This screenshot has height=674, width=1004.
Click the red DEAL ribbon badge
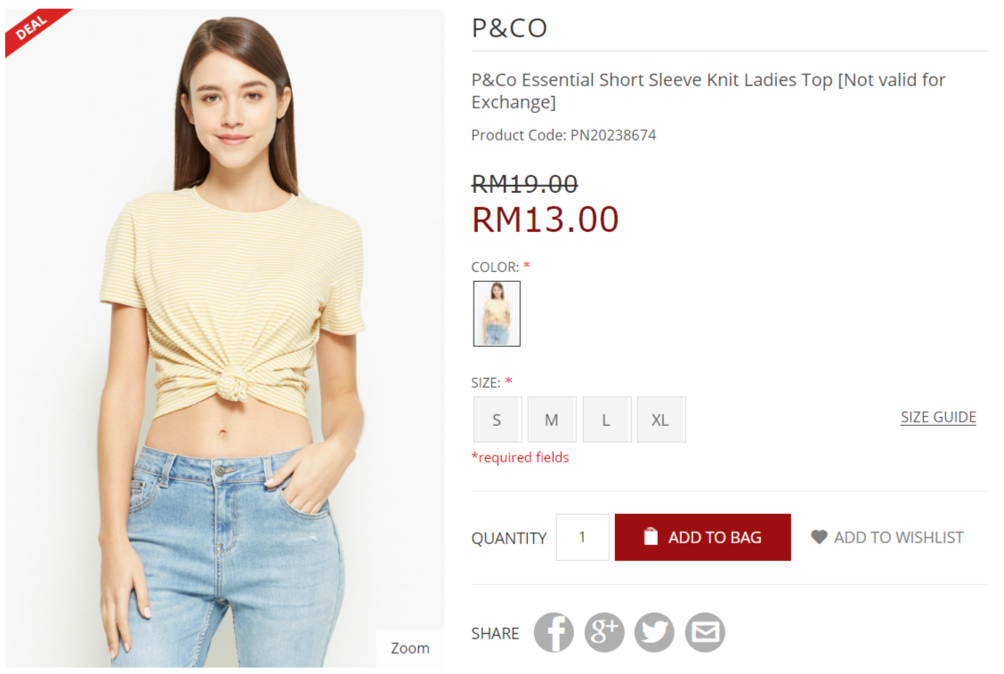click(36, 30)
